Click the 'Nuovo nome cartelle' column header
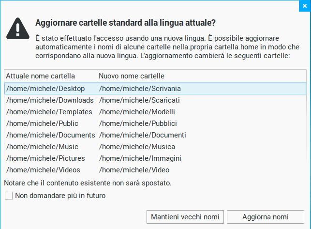The height and width of the screenshot is (229, 311). (x=201, y=76)
